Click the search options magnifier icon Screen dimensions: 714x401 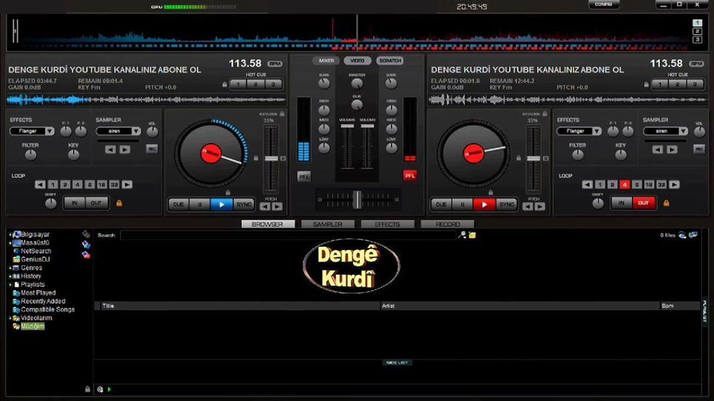click(462, 235)
